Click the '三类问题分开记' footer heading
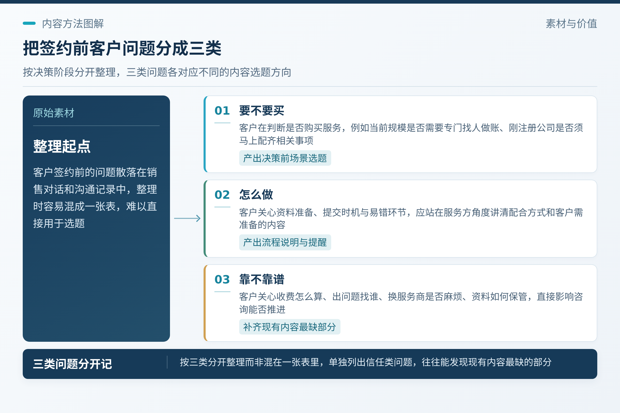Viewport: 620px width, 413px height. (73, 364)
